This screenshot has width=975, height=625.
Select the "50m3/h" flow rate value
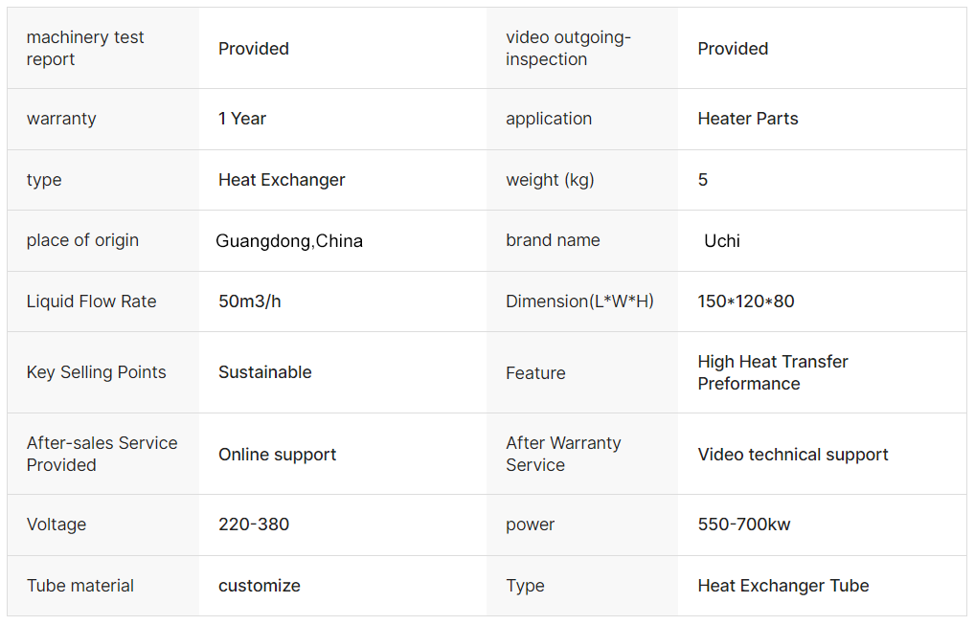click(x=249, y=301)
